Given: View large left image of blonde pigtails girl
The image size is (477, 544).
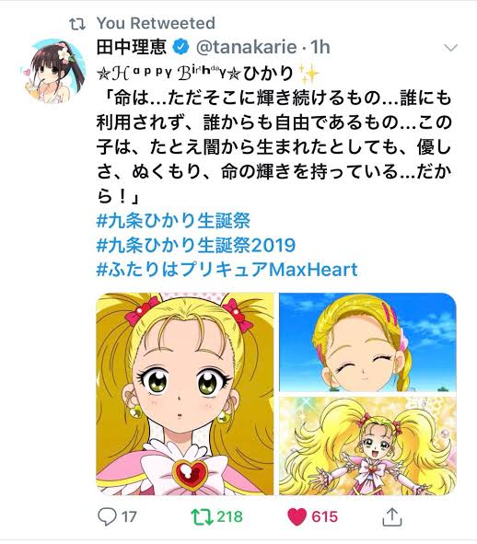Looking at the screenshot, I should point(185,394).
